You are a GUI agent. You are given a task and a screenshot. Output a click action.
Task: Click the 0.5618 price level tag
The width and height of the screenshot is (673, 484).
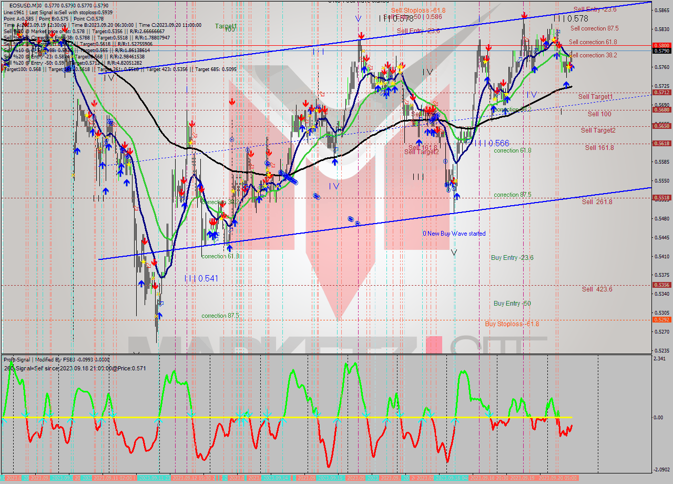pyautogui.click(x=661, y=144)
